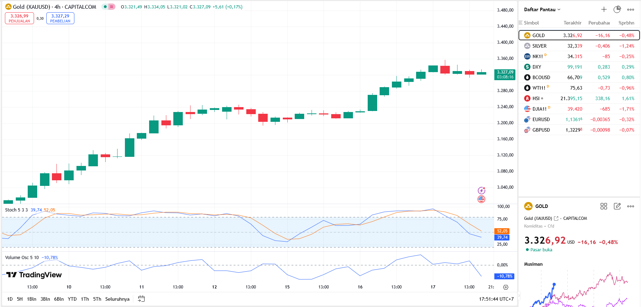
Task: Open the watchlist three-dots menu
Action: (x=630, y=9)
